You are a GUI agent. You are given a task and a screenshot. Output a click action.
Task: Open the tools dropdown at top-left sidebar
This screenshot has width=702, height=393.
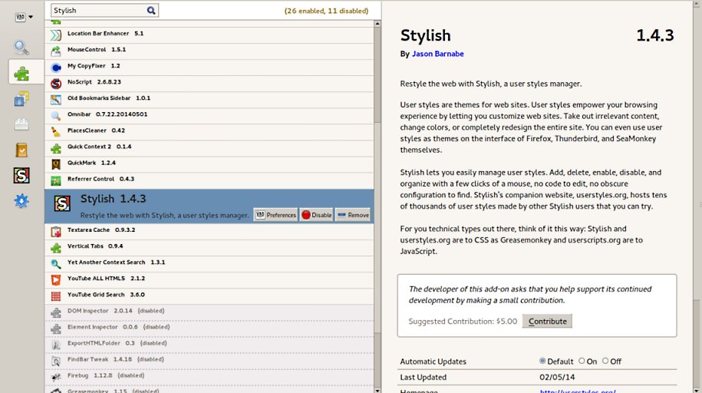[24, 17]
